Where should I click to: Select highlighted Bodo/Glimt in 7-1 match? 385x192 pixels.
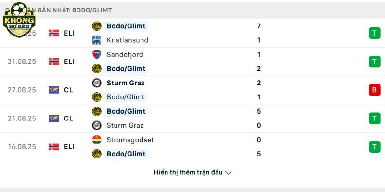tap(126, 26)
